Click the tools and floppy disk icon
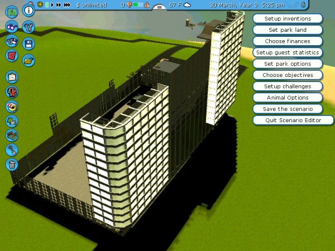The height and width of the screenshot is (251, 335). 12,41
